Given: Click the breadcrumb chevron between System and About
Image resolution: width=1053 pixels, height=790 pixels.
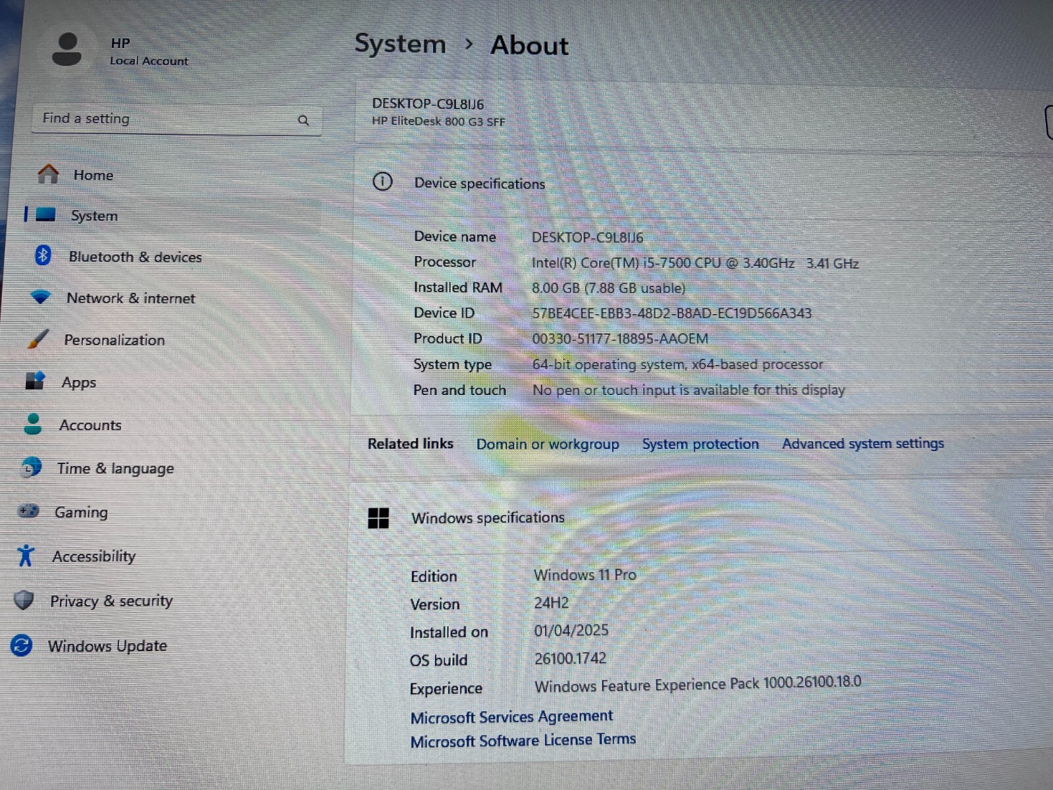Looking at the screenshot, I should [469, 43].
